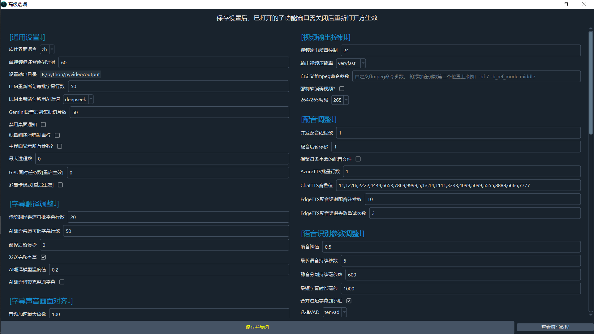Click the app icon in title bar
The width and height of the screenshot is (594, 334).
coord(4,4)
